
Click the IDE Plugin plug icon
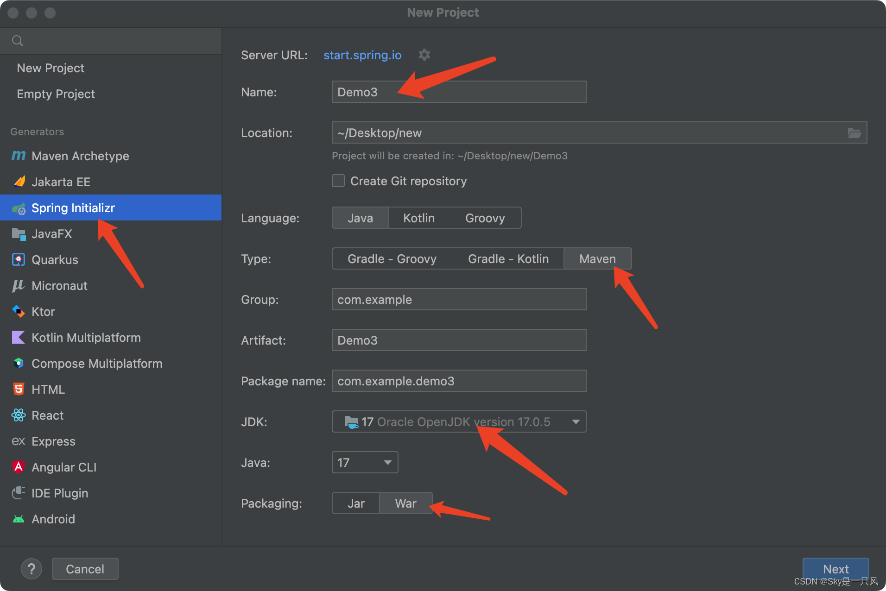pyautogui.click(x=19, y=493)
